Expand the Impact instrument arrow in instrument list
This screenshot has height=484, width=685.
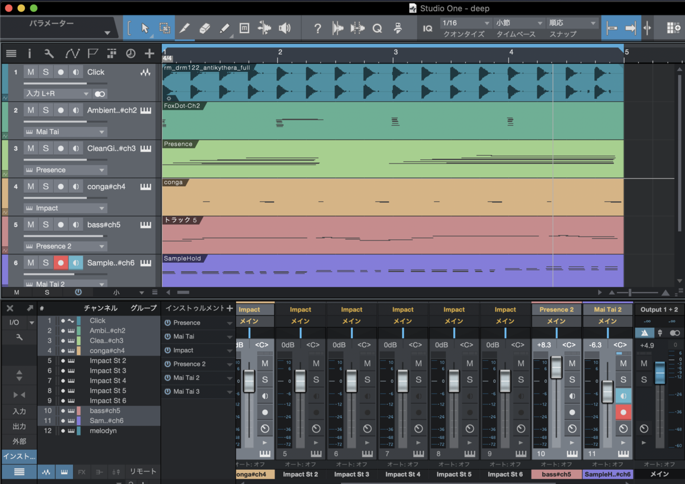(x=229, y=351)
